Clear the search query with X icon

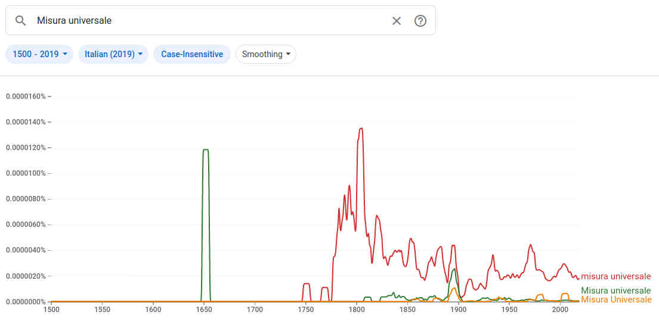[x=397, y=21]
